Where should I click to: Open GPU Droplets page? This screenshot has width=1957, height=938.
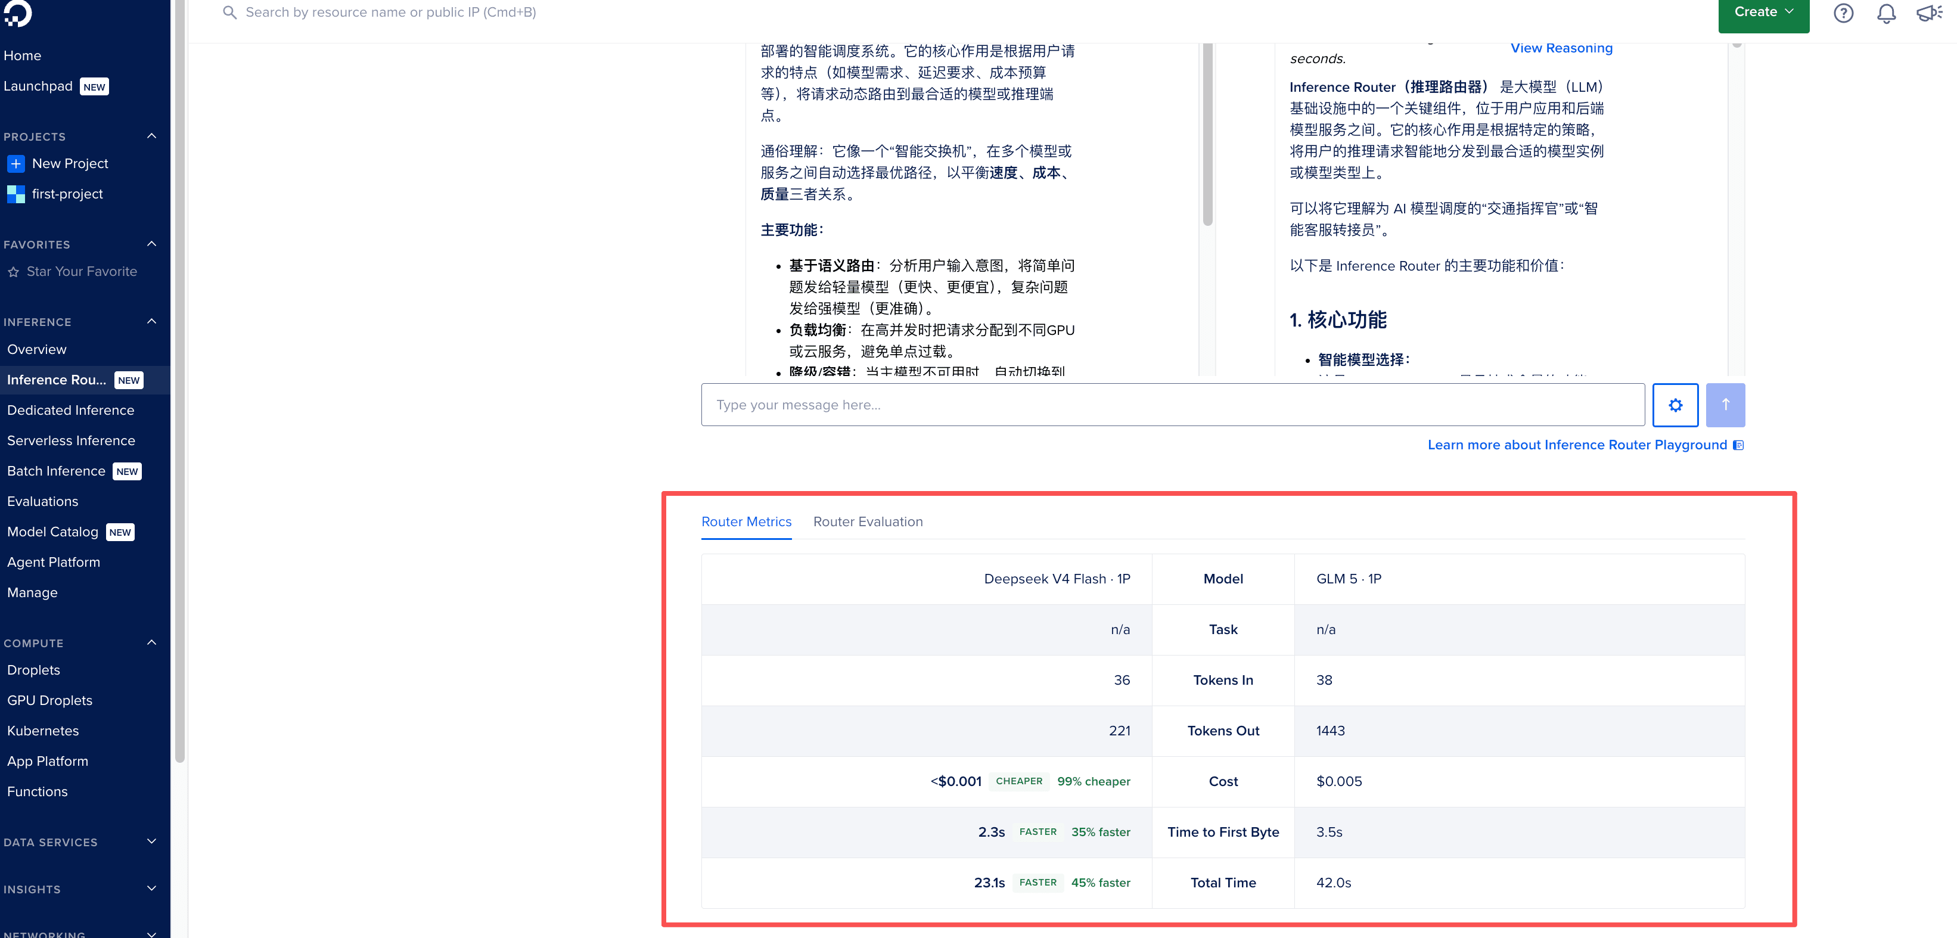(49, 700)
